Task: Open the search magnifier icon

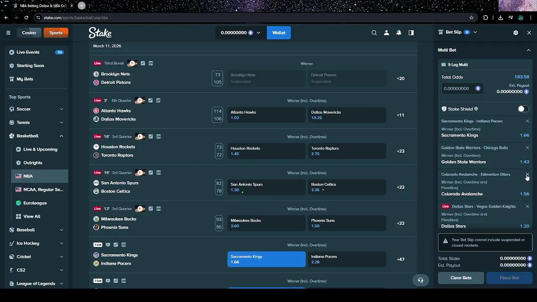Action: click(x=374, y=33)
